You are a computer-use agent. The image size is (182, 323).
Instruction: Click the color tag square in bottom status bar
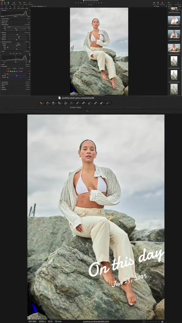pos(144,321)
